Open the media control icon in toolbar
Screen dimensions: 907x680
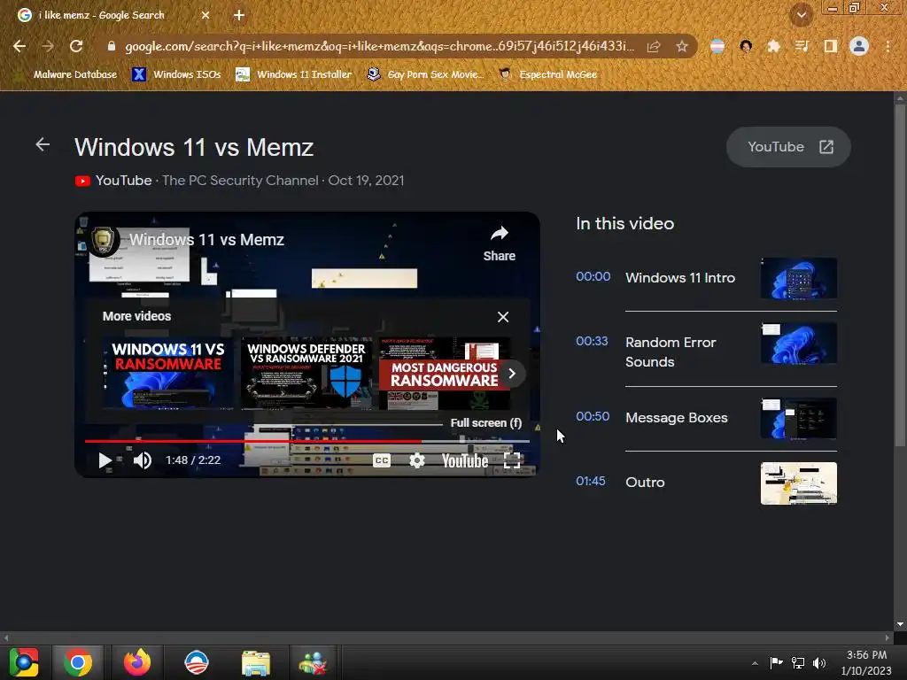(802, 46)
